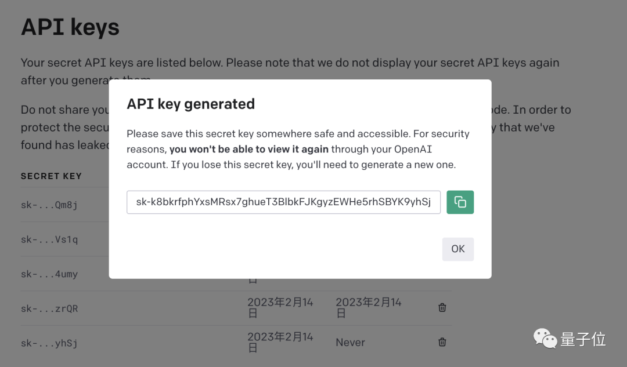
Task: Click the created date of sk-...yhSj
Action: pyautogui.click(x=280, y=342)
